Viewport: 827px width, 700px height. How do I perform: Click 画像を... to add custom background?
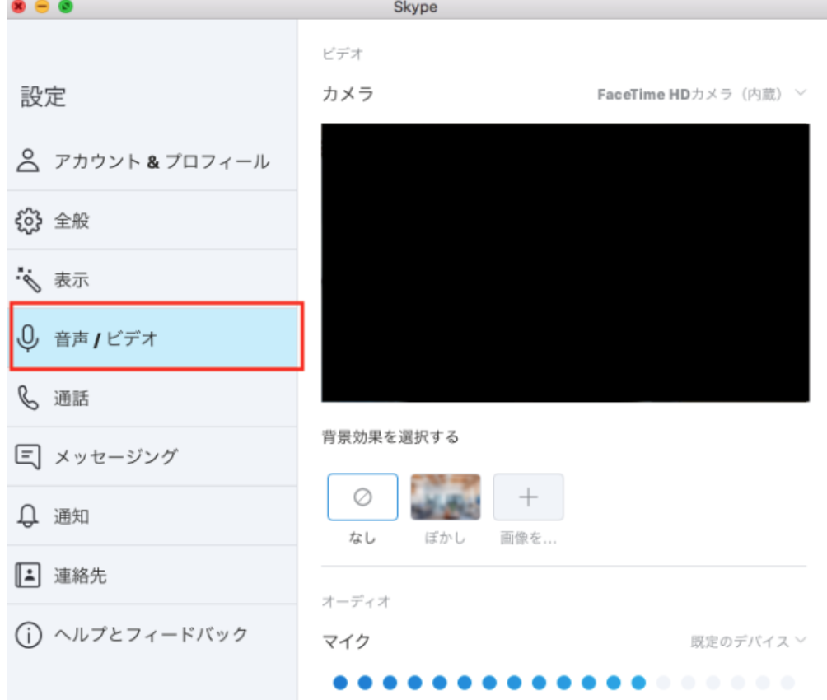coord(528,497)
